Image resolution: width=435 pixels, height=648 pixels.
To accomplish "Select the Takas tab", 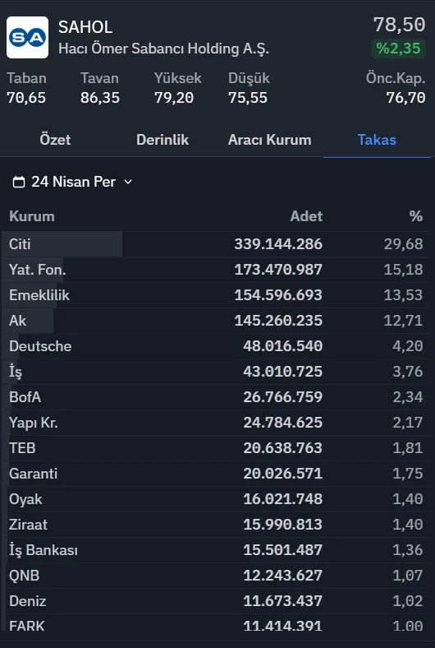I will point(377,140).
